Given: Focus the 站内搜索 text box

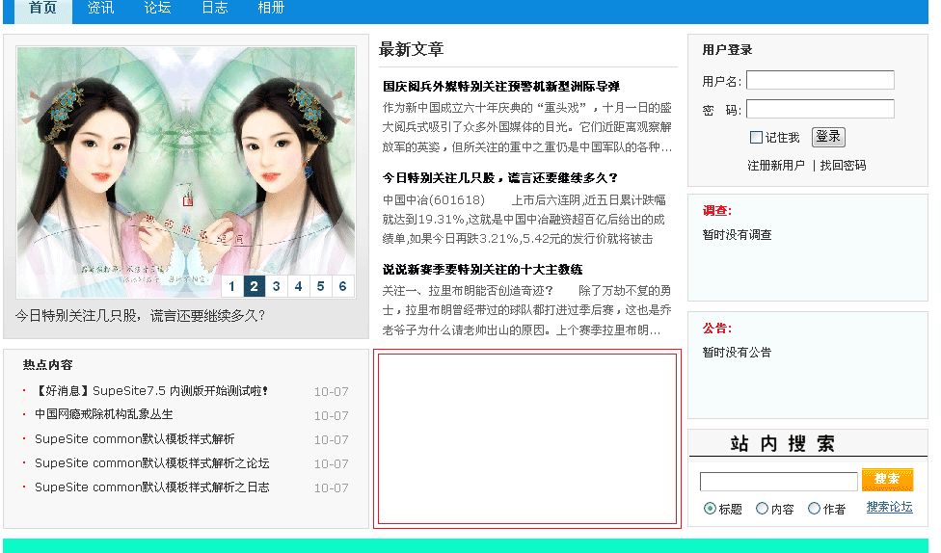Looking at the screenshot, I should (x=778, y=481).
